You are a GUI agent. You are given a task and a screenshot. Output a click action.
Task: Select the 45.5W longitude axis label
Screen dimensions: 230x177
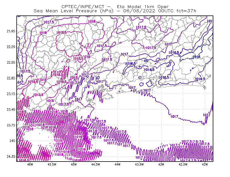pyautogui.click(x=52, y=164)
